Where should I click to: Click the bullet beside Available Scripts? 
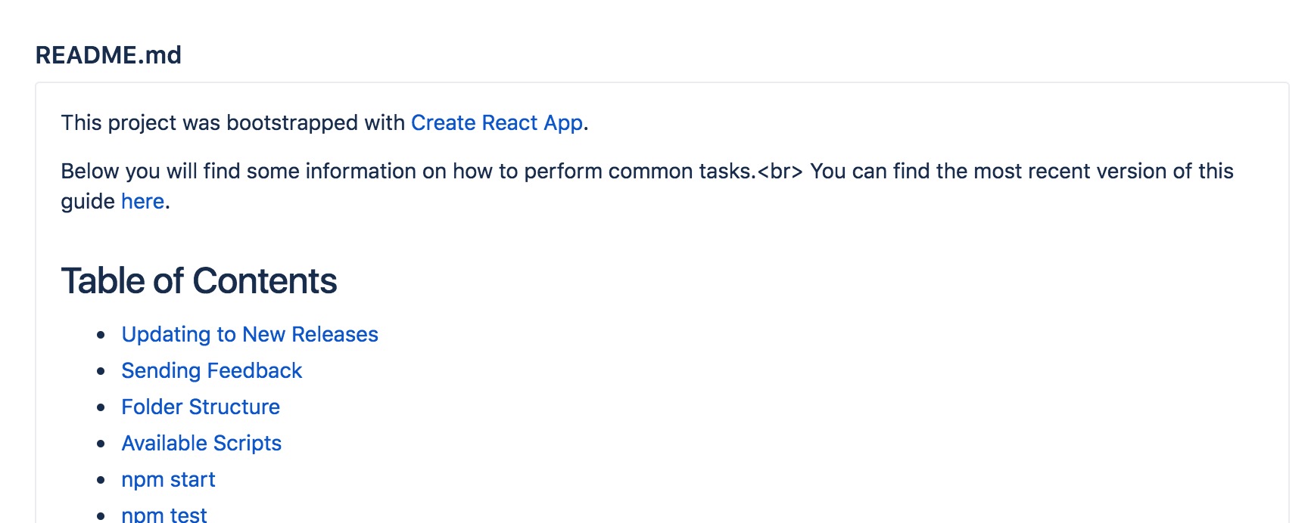click(101, 444)
